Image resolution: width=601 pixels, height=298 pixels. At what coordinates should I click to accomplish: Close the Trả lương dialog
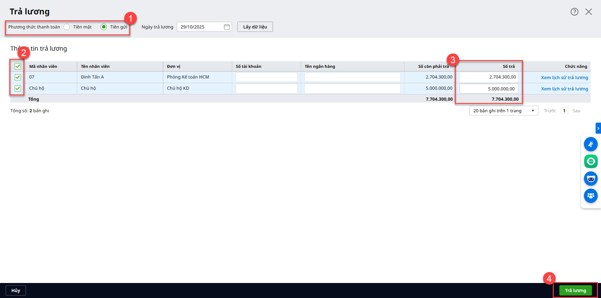coord(588,12)
